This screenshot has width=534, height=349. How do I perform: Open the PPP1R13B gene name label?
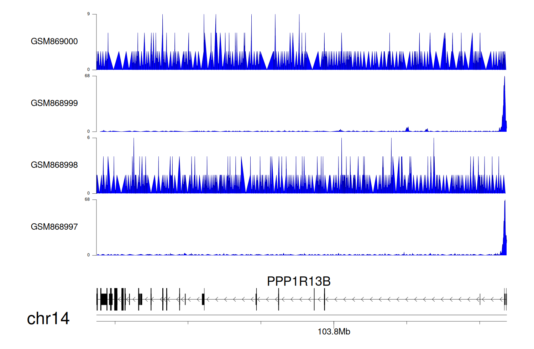click(299, 281)
